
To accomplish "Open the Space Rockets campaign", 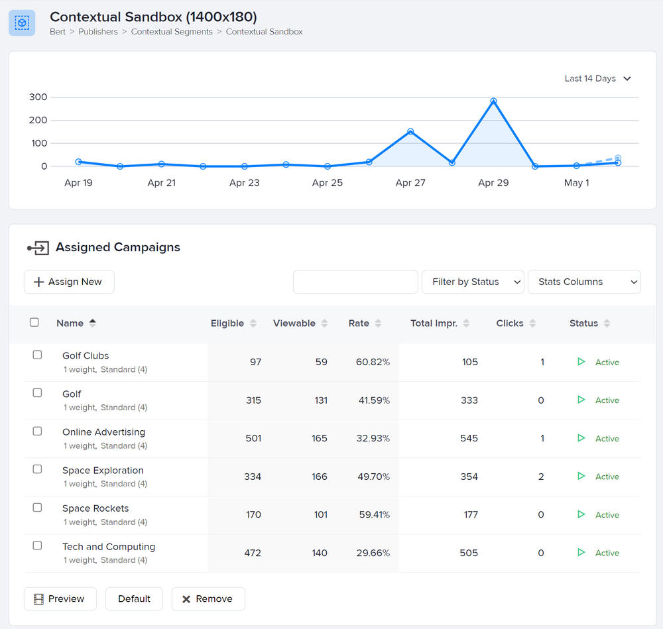I will (95, 508).
